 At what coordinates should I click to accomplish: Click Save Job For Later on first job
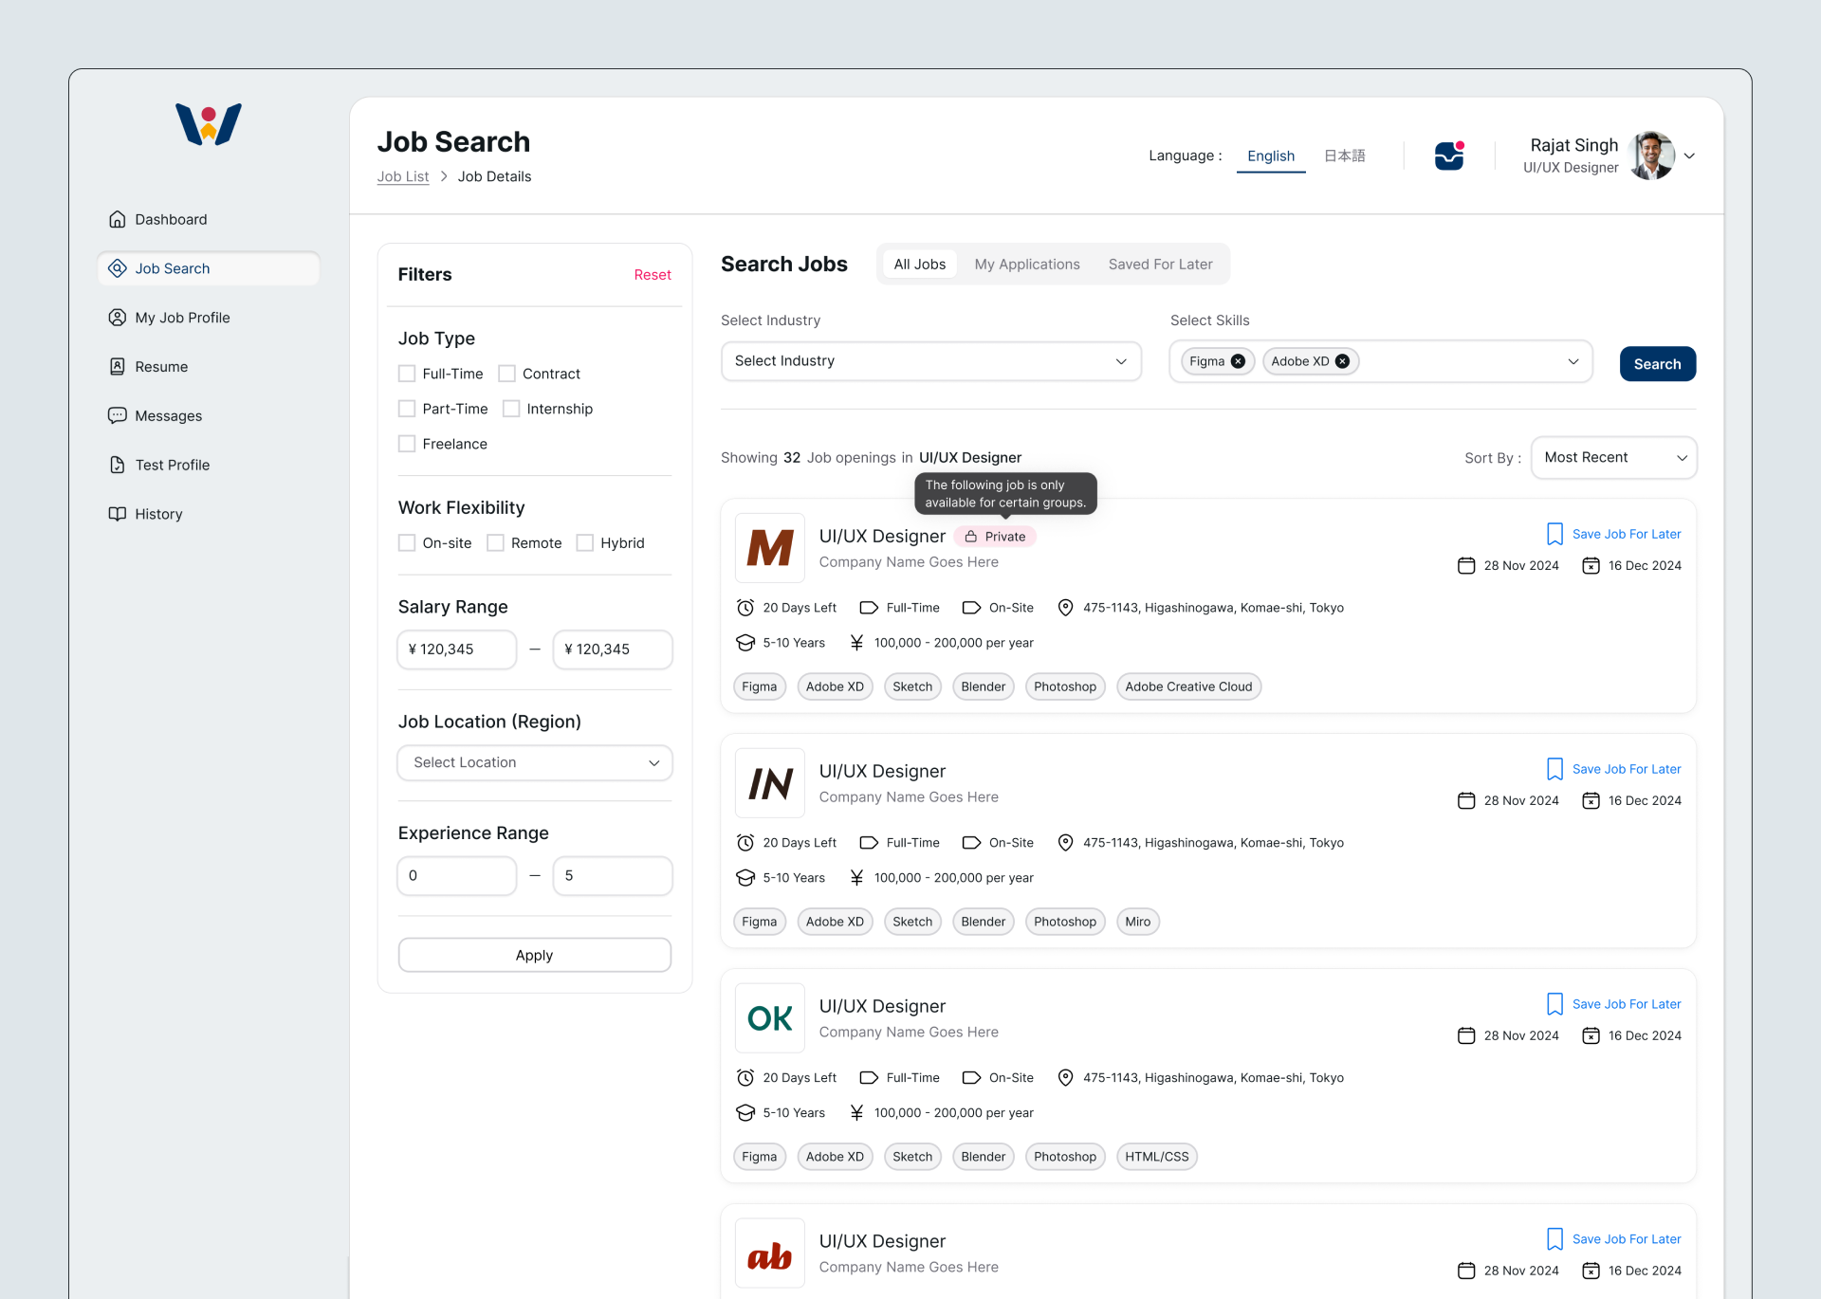pyautogui.click(x=1626, y=535)
